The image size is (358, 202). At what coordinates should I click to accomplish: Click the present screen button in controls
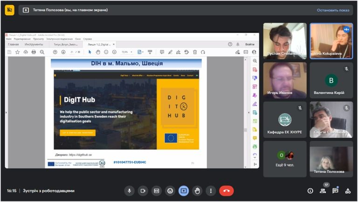coord(184,191)
